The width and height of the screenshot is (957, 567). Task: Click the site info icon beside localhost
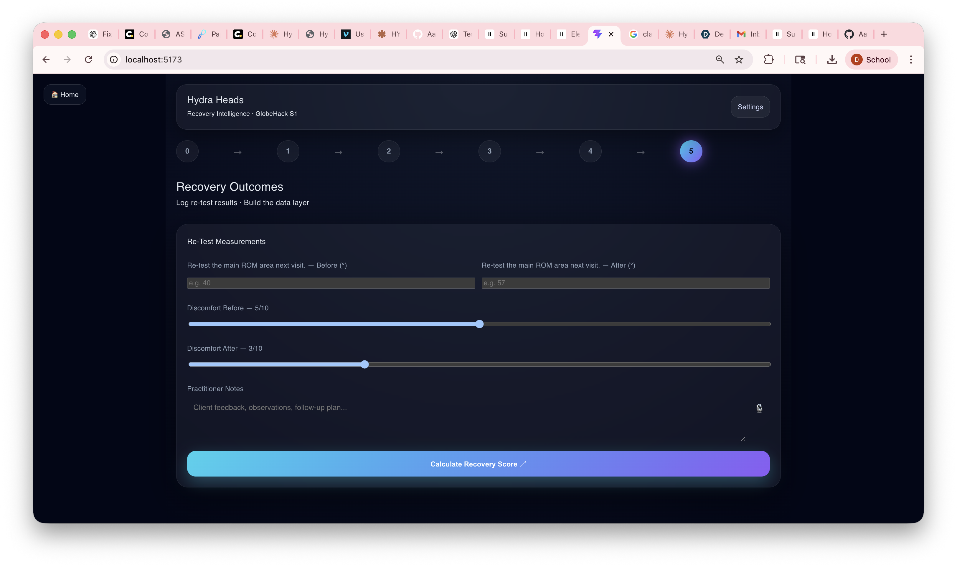pyautogui.click(x=114, y=60)
